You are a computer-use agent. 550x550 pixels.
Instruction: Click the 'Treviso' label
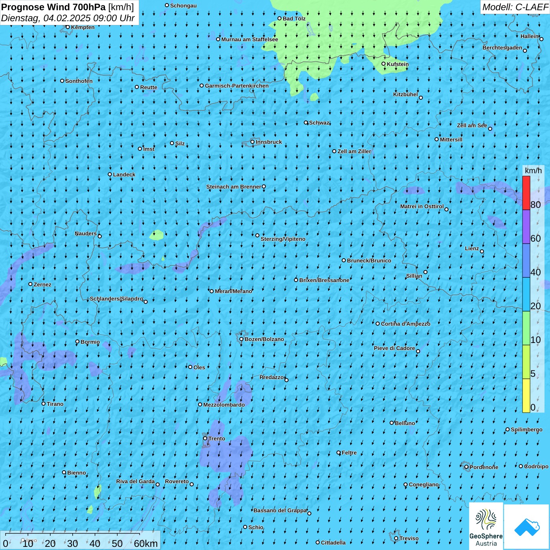(409, 538)
